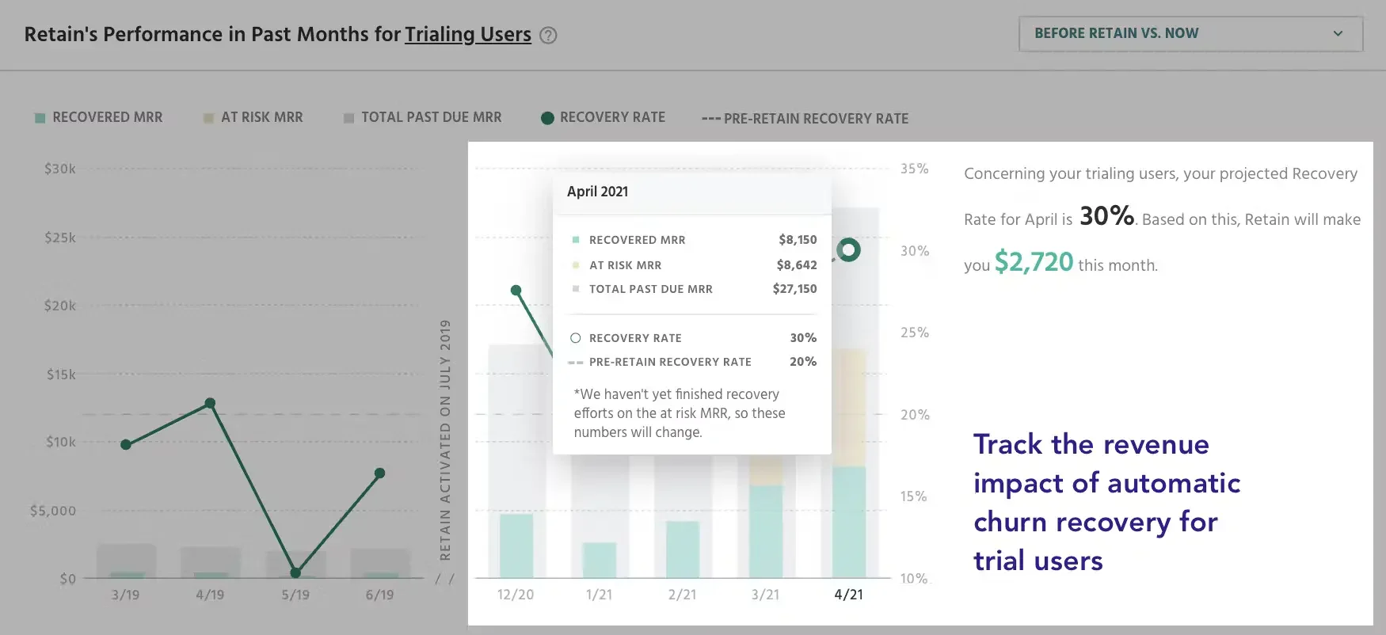This screenshot has height=635, width=1386.
Task: Click the yellow At Risk MRR legend swatch
Action: [208, 116]
